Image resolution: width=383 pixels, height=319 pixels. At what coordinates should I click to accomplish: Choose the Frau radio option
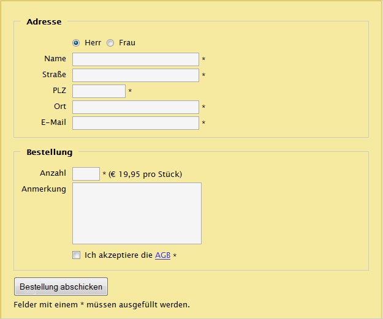pyautogui.click(x=110, y=43)
